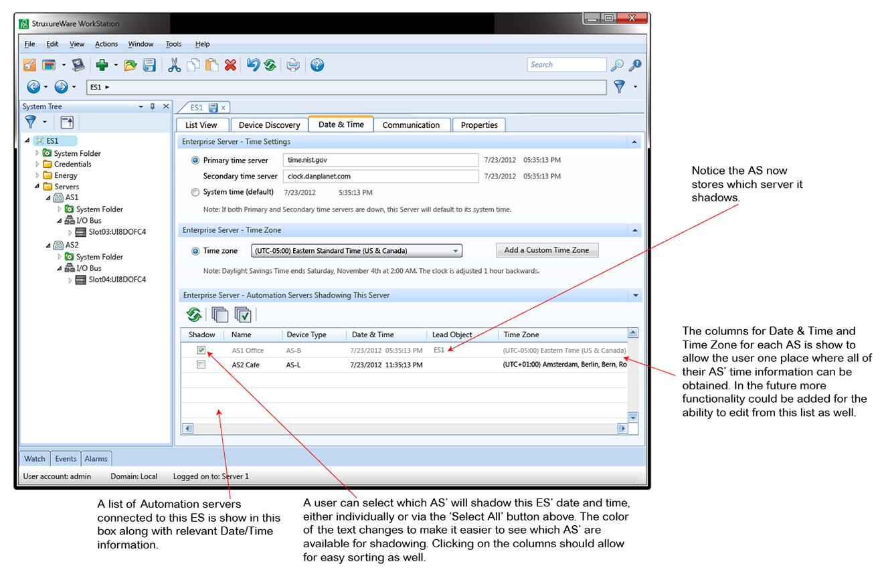Click the orange key icon in the toolbar
882x578 pixels.
point(29,65)
